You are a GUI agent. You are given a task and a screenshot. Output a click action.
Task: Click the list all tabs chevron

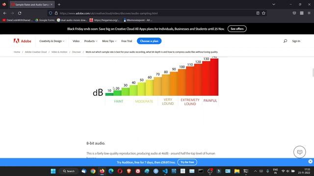pyautogui.click(x=274, y=4)
